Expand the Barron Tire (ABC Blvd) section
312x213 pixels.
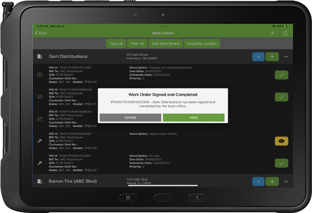click(285, 181)
